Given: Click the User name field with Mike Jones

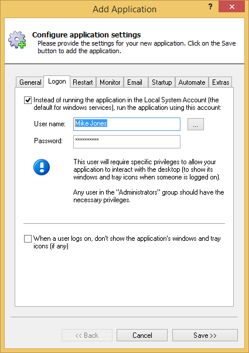Looking at the screenshot, I should coord(127,124).
